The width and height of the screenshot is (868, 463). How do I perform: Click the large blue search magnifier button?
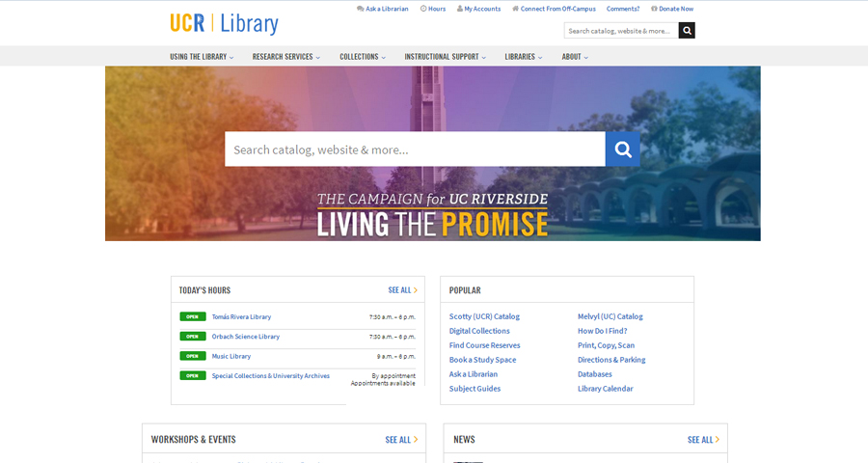623,149
